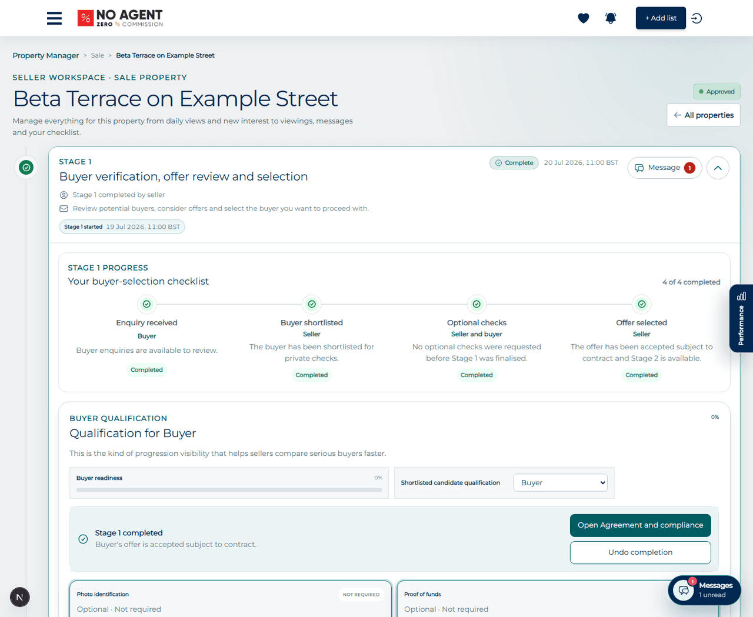Click Completed badge under Offer selected
The image size is (753, 617).
[642, 375]
